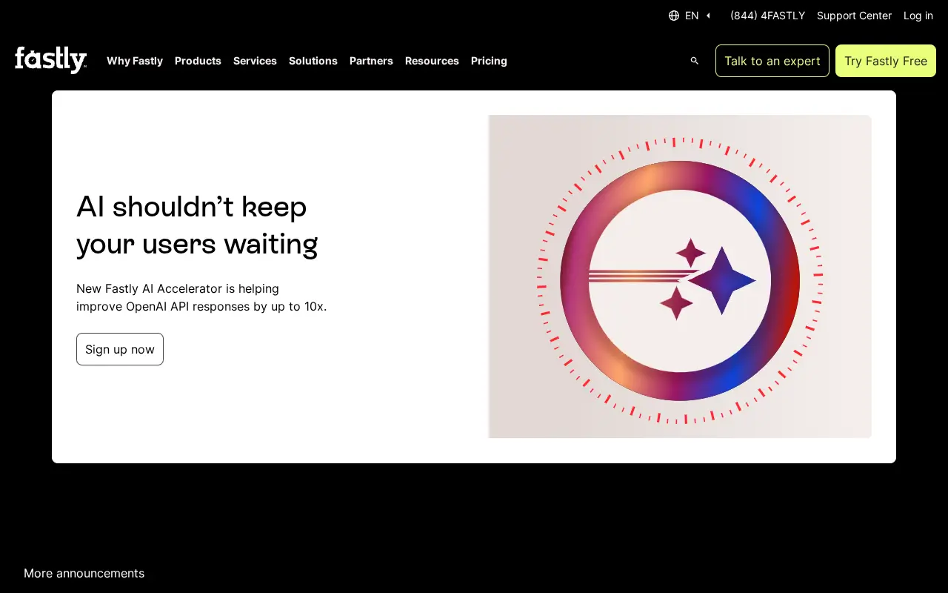Open the Support Center link
Viewport: 948px width, 593px height.
click(x=854, y=16)
